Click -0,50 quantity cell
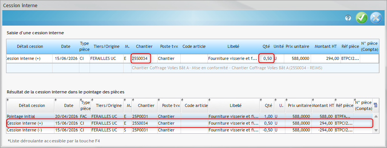The height and width of the screenshot is (148, 387). tap(267, 130)
